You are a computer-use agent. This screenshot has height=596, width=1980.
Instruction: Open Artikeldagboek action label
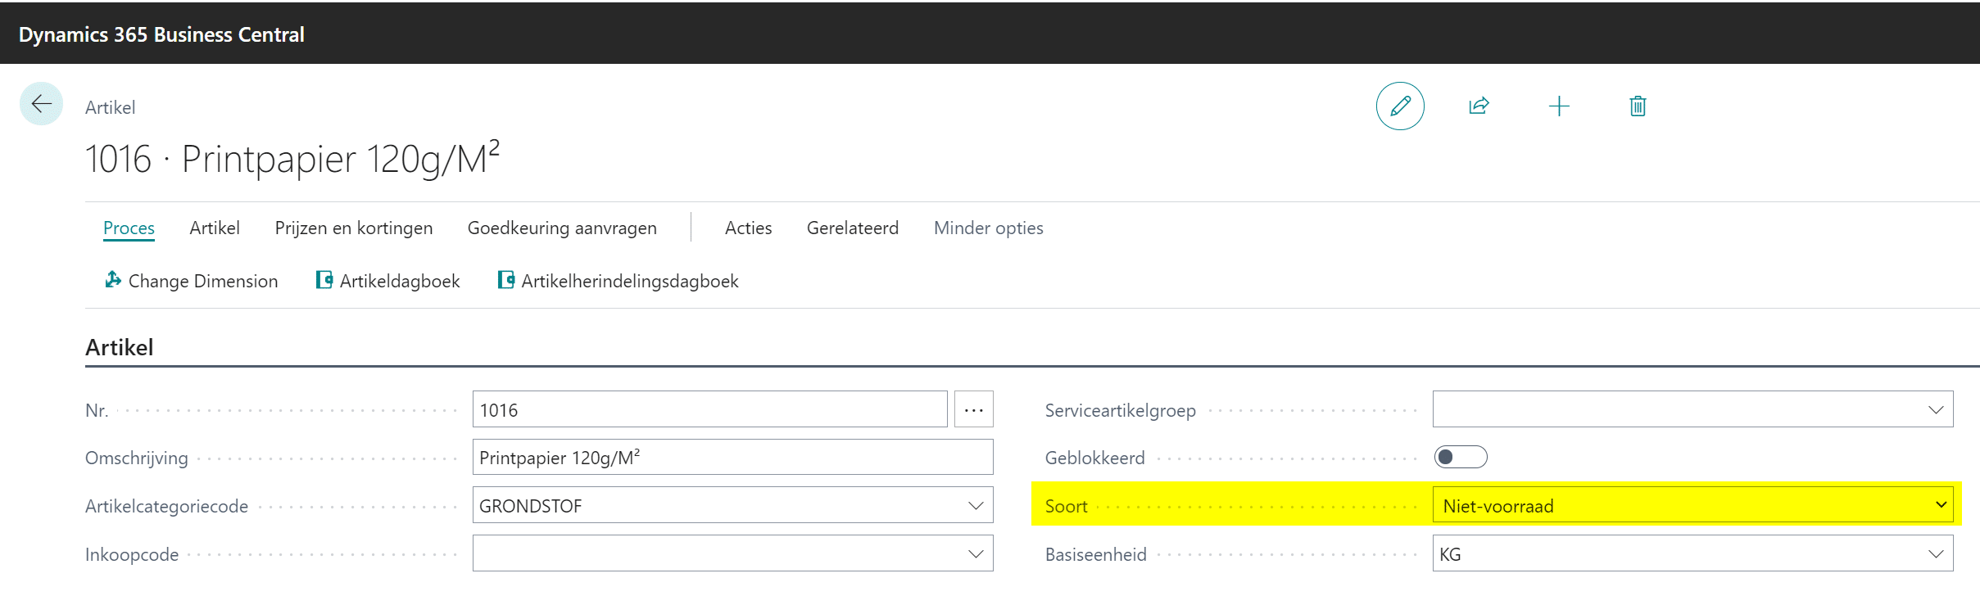point(400,281)
